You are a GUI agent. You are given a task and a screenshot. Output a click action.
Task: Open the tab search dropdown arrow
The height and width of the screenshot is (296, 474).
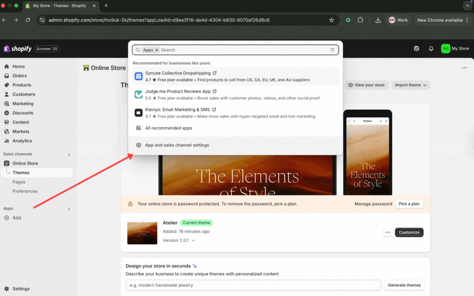(468, 5)
